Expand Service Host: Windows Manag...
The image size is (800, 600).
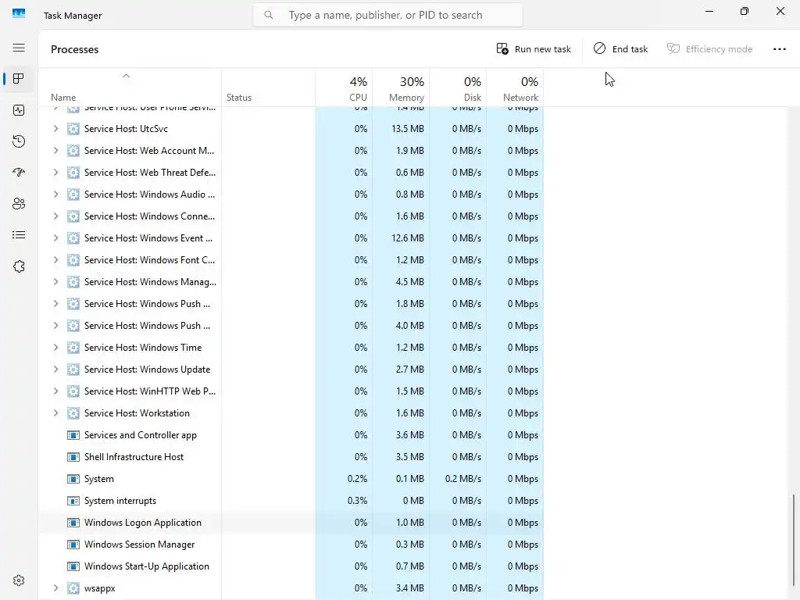(x=55, y=282)
